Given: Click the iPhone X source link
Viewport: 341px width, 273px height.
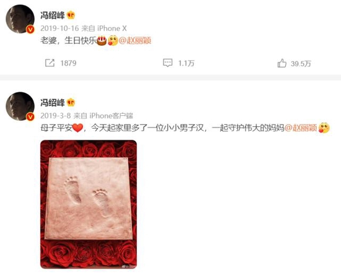Looking at the screenshot, I should 112,28.
